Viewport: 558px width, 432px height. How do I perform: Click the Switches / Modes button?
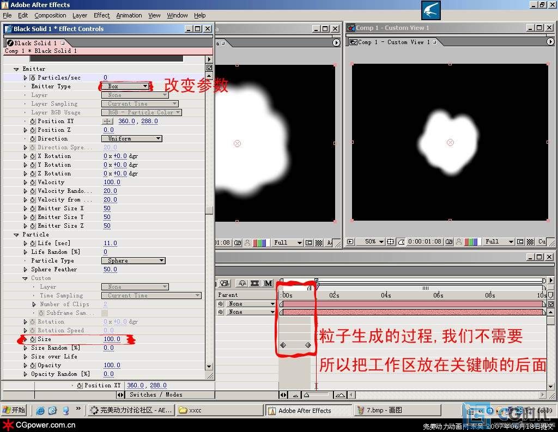tap(156, 394)
